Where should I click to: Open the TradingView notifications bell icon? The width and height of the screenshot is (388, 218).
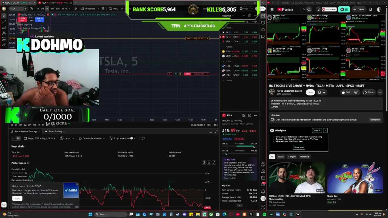point(263,192)
